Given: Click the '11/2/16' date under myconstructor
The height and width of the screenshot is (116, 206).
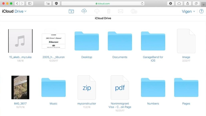Looking at the screenshot, I should (87, 107).
